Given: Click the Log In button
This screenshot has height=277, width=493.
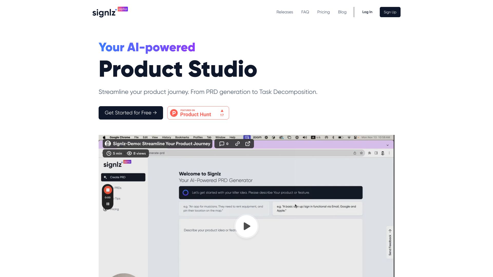Looking at the screenshot, I should click(x=367, y=12).
